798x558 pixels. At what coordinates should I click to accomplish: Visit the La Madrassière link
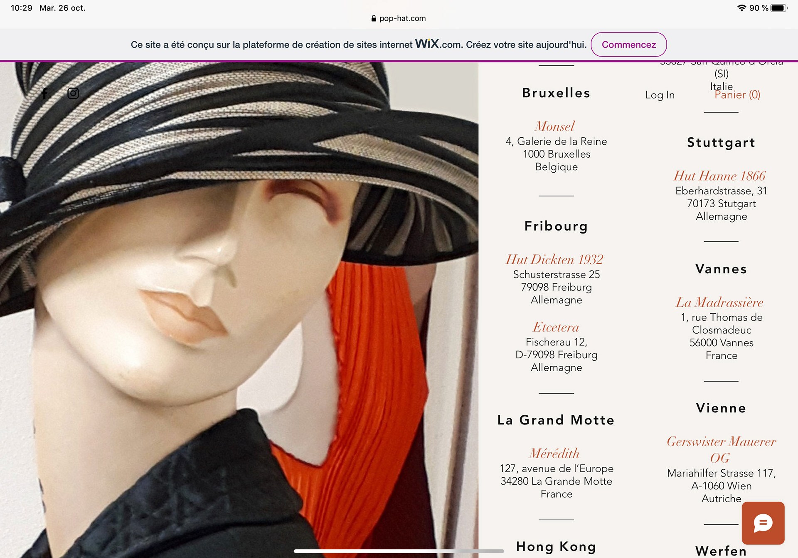[719, 302]
